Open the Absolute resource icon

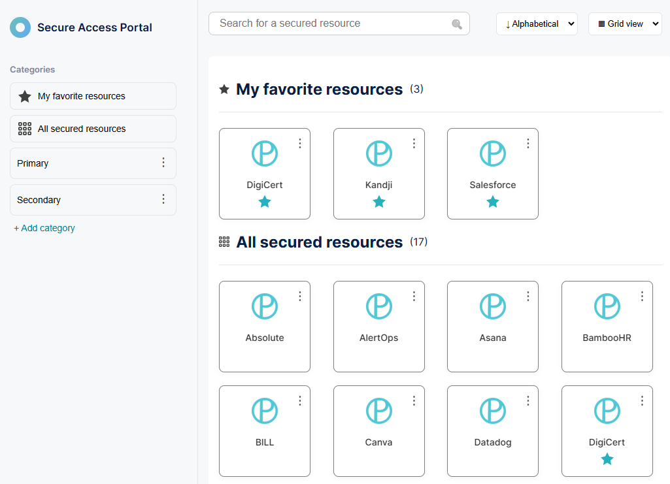[265, 306]
